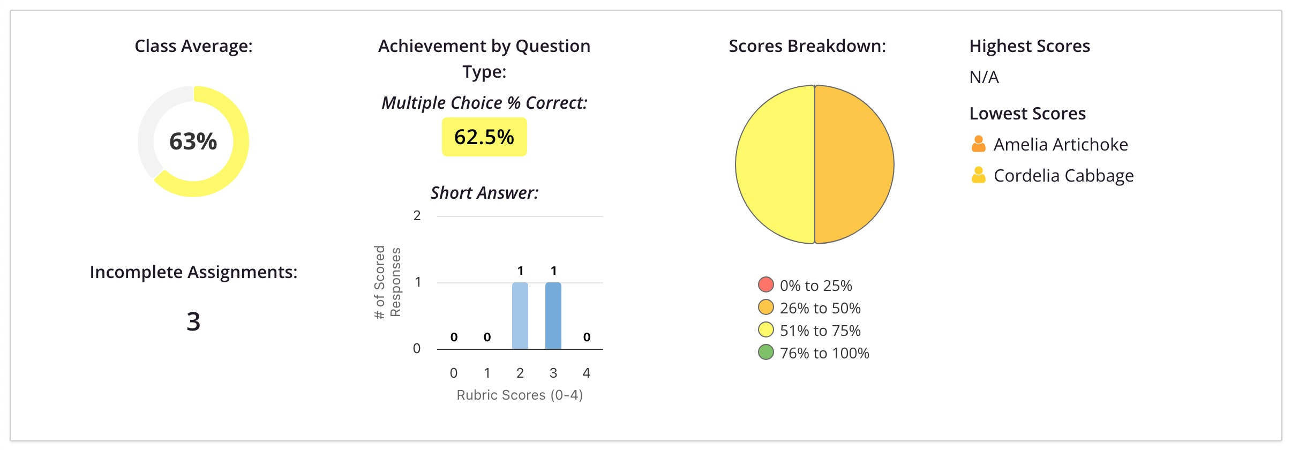Viewport: 1291px width, 450px height.
Task: Click the Highest Scores N/A value
Action: (x=984, y=77)
